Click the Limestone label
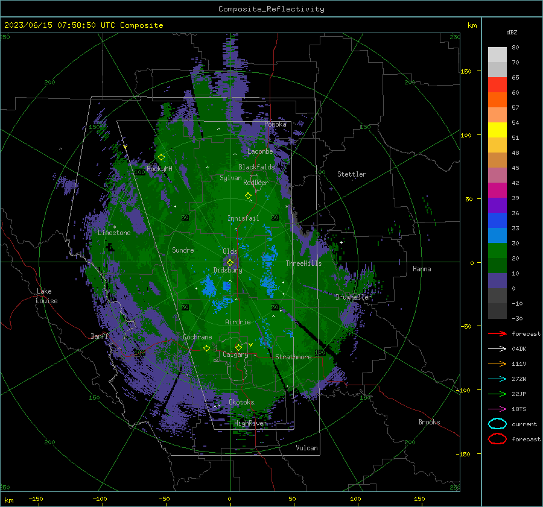 tap(114, 233)
